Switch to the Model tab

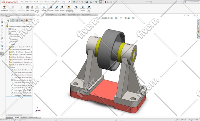17,117
